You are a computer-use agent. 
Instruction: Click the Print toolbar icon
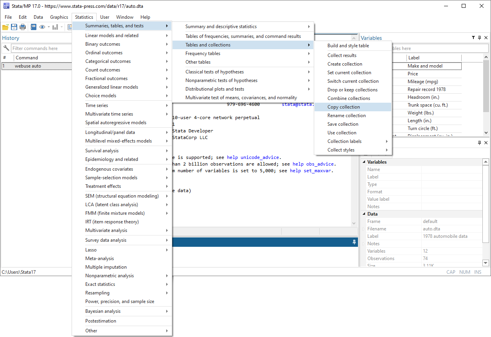pos(23,27)
